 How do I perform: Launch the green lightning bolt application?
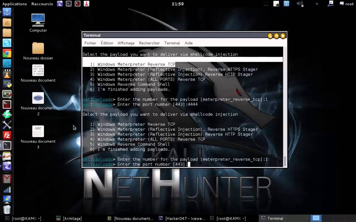point(7,115)
